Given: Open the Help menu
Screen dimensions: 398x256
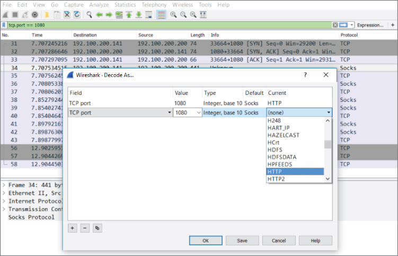Looking at the screenshot, I should (x=223, y=5).
